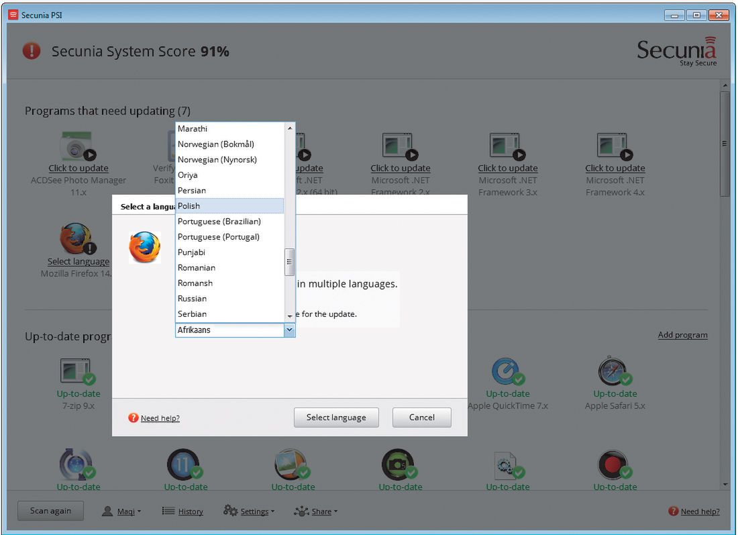The image size is (738, 535).
Task: Click the photo stack program icon, bottom row
Action: [292, 465]
